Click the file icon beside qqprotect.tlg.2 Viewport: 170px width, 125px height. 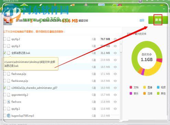point(9,95)
